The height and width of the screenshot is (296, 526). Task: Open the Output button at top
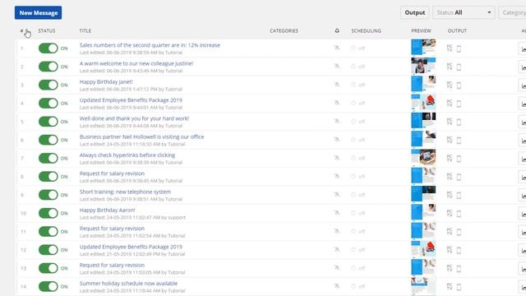coord(414,13)
